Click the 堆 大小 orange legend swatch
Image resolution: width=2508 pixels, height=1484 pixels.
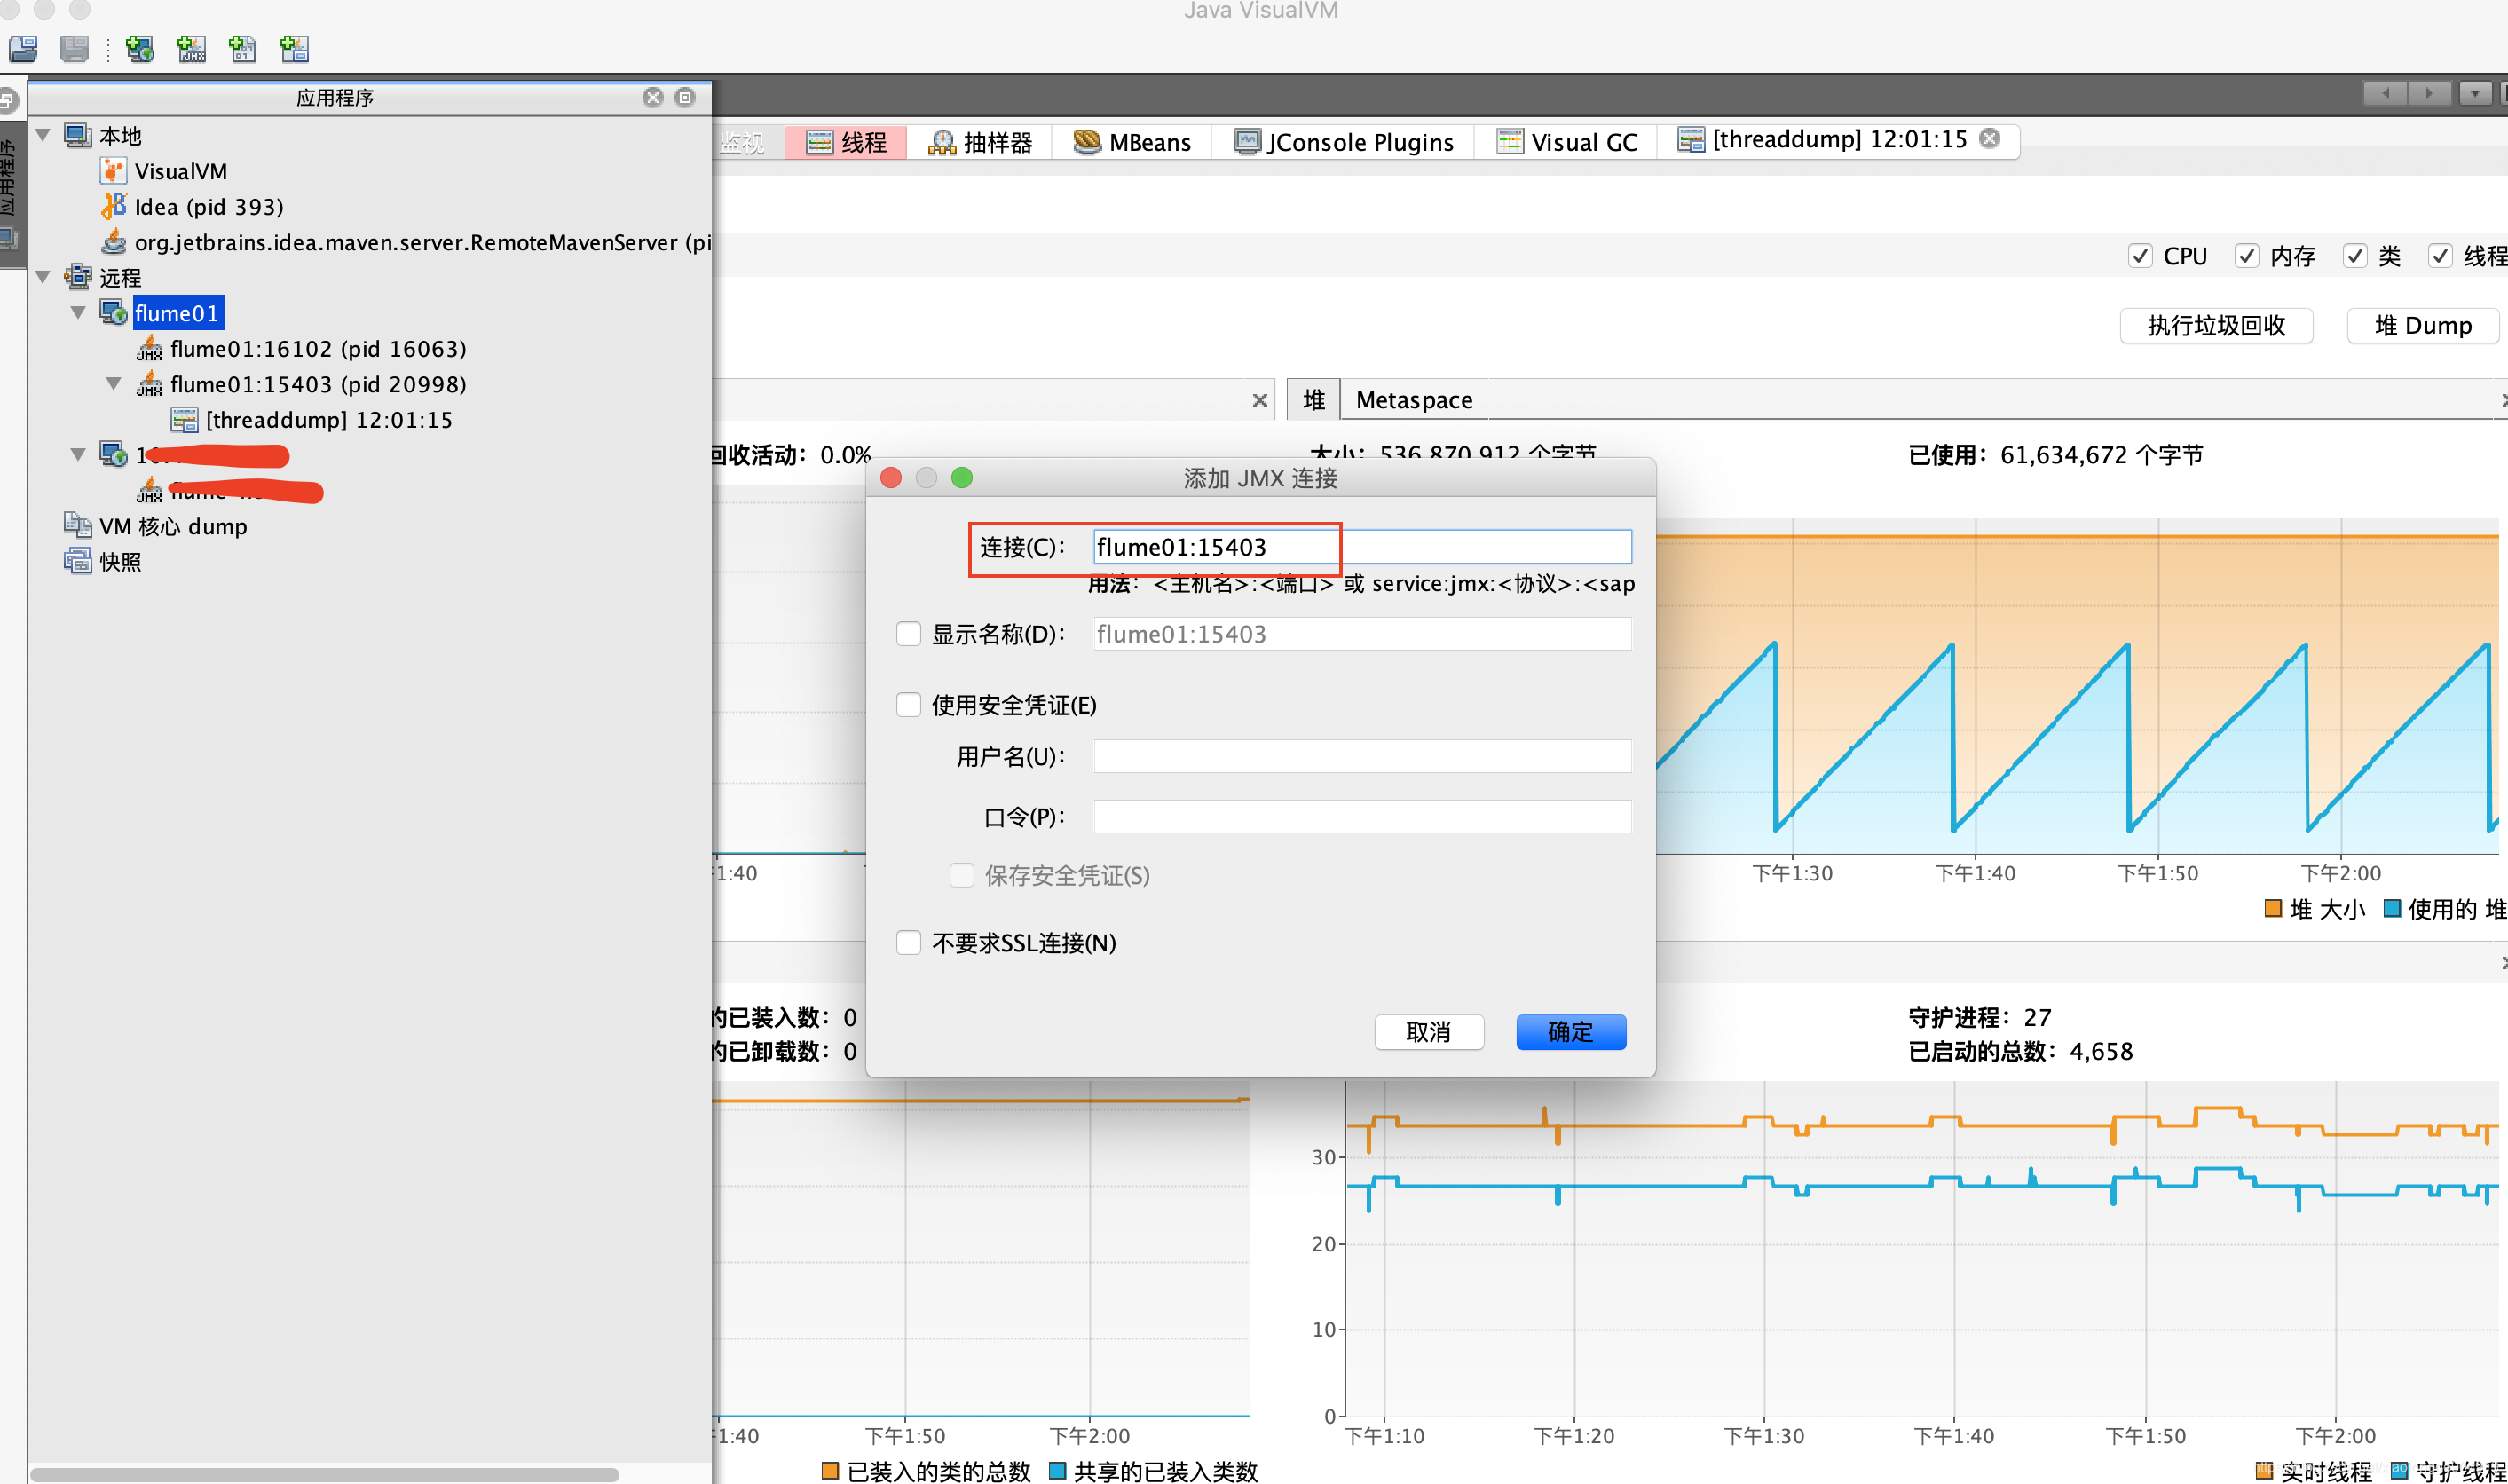tap(2272, 908)
